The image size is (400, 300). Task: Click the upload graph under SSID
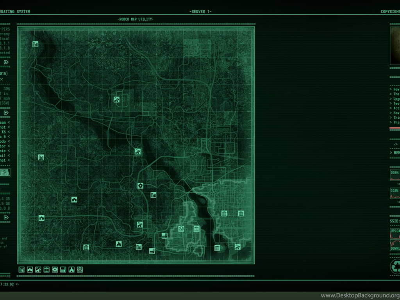click(x=395, y=234)
